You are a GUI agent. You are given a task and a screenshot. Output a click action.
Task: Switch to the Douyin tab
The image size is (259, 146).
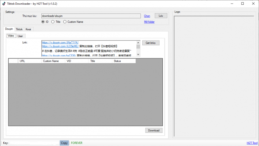[x=9, y=29]
